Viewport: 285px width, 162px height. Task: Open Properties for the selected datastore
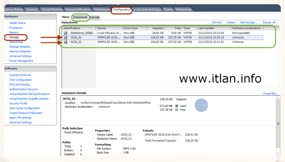pyautogui.click(x=270, y=93)
